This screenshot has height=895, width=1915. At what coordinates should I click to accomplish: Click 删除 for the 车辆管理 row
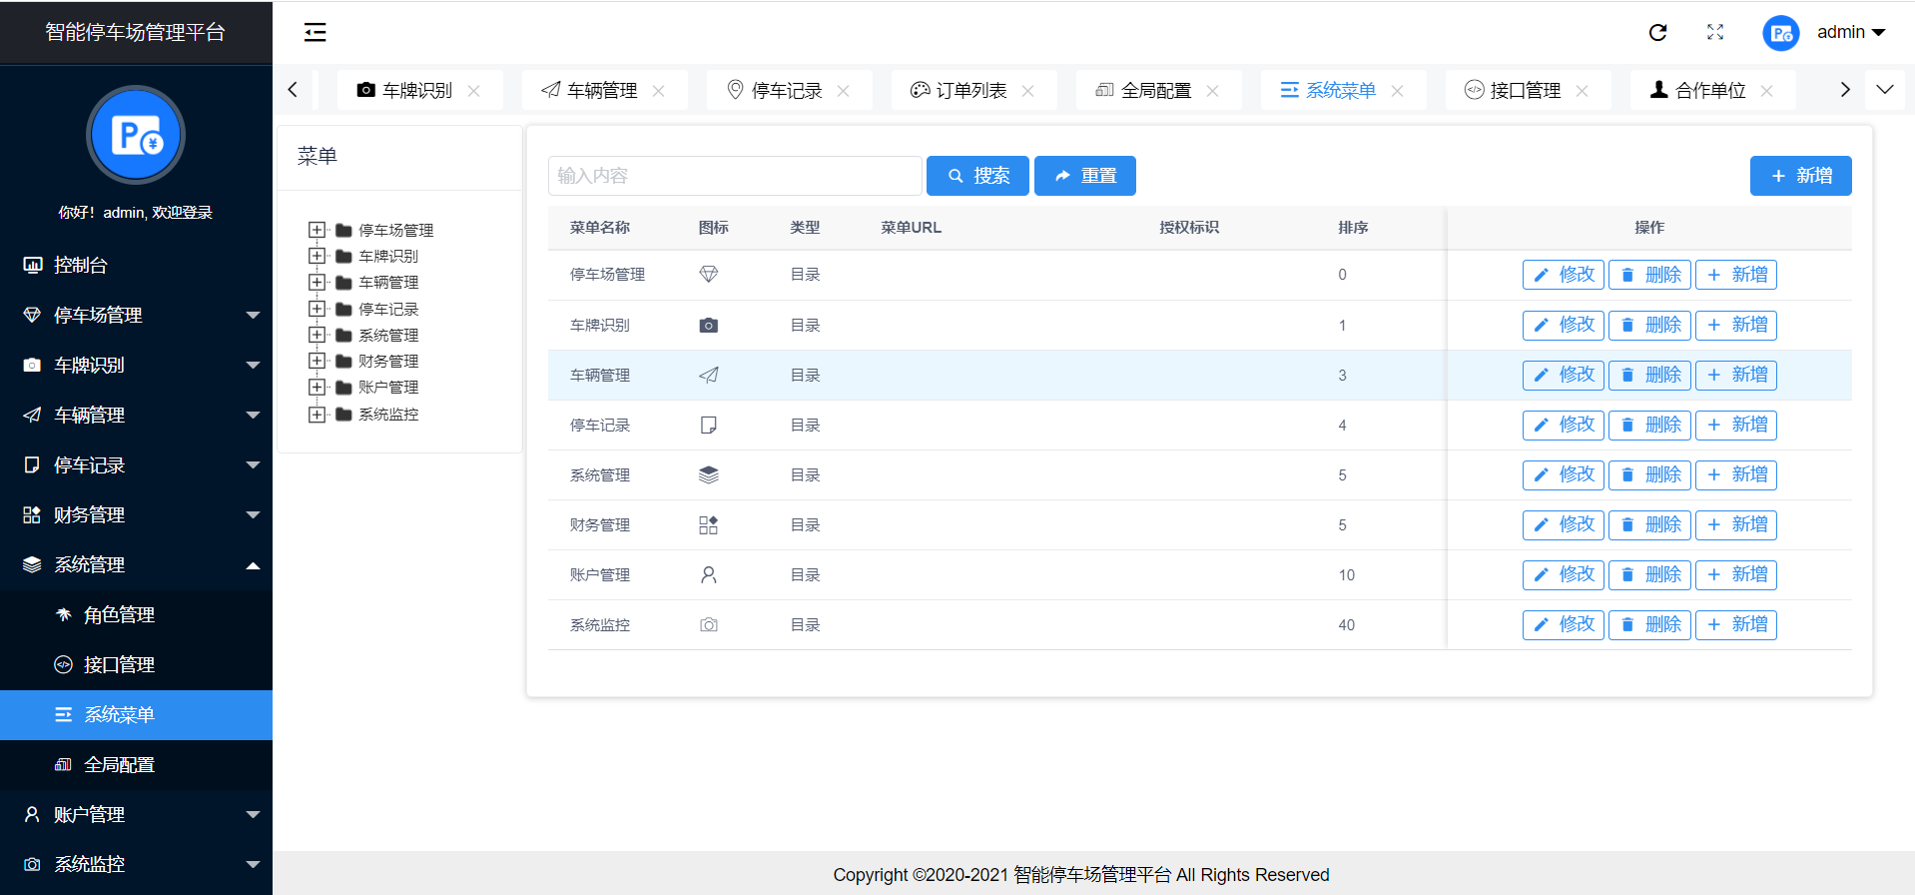tap(1649, 375)
